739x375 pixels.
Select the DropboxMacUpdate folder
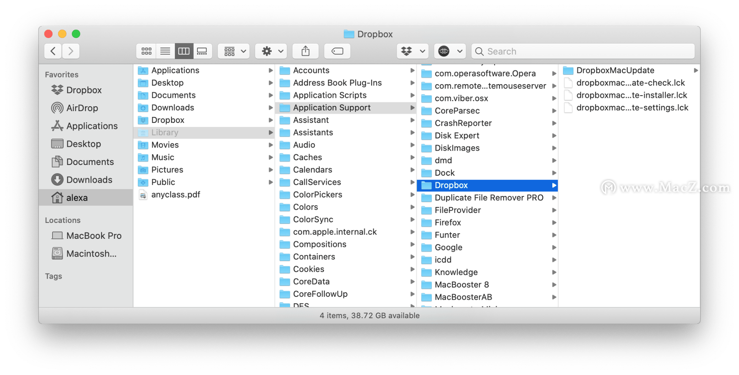pos(630,70)
